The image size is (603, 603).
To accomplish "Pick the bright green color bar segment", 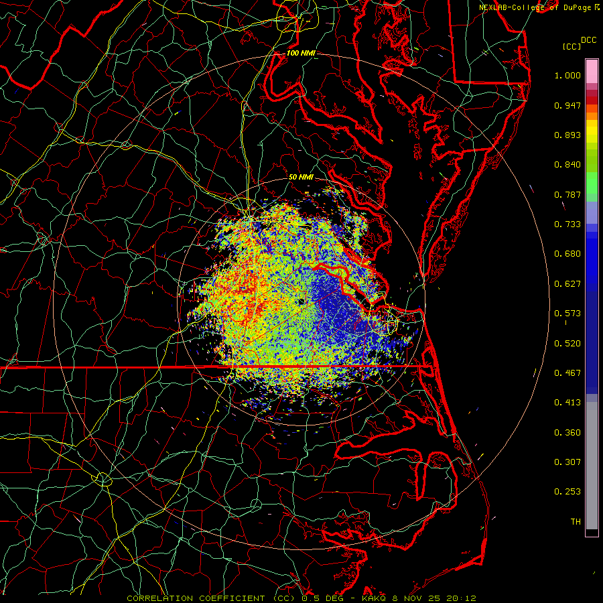I will tap(592, 183).
